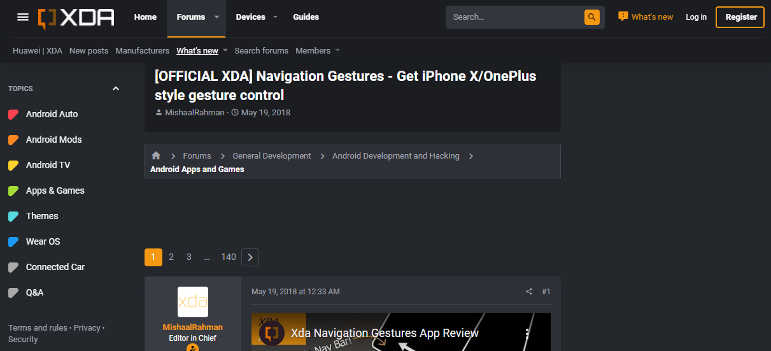Select Huawei | XDA sub-nav item
This screenshot has height=351, width=771.
[38, 50]
